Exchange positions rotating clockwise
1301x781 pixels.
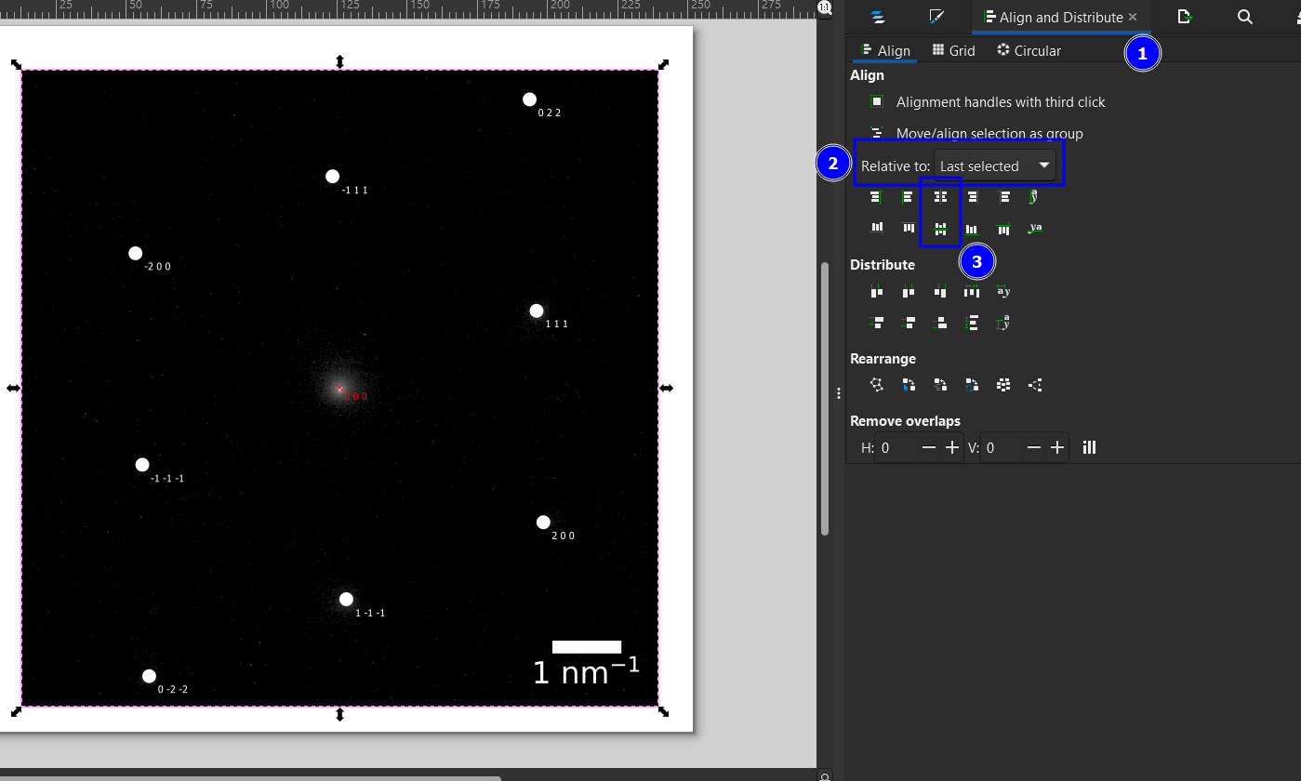click(972, 384)
